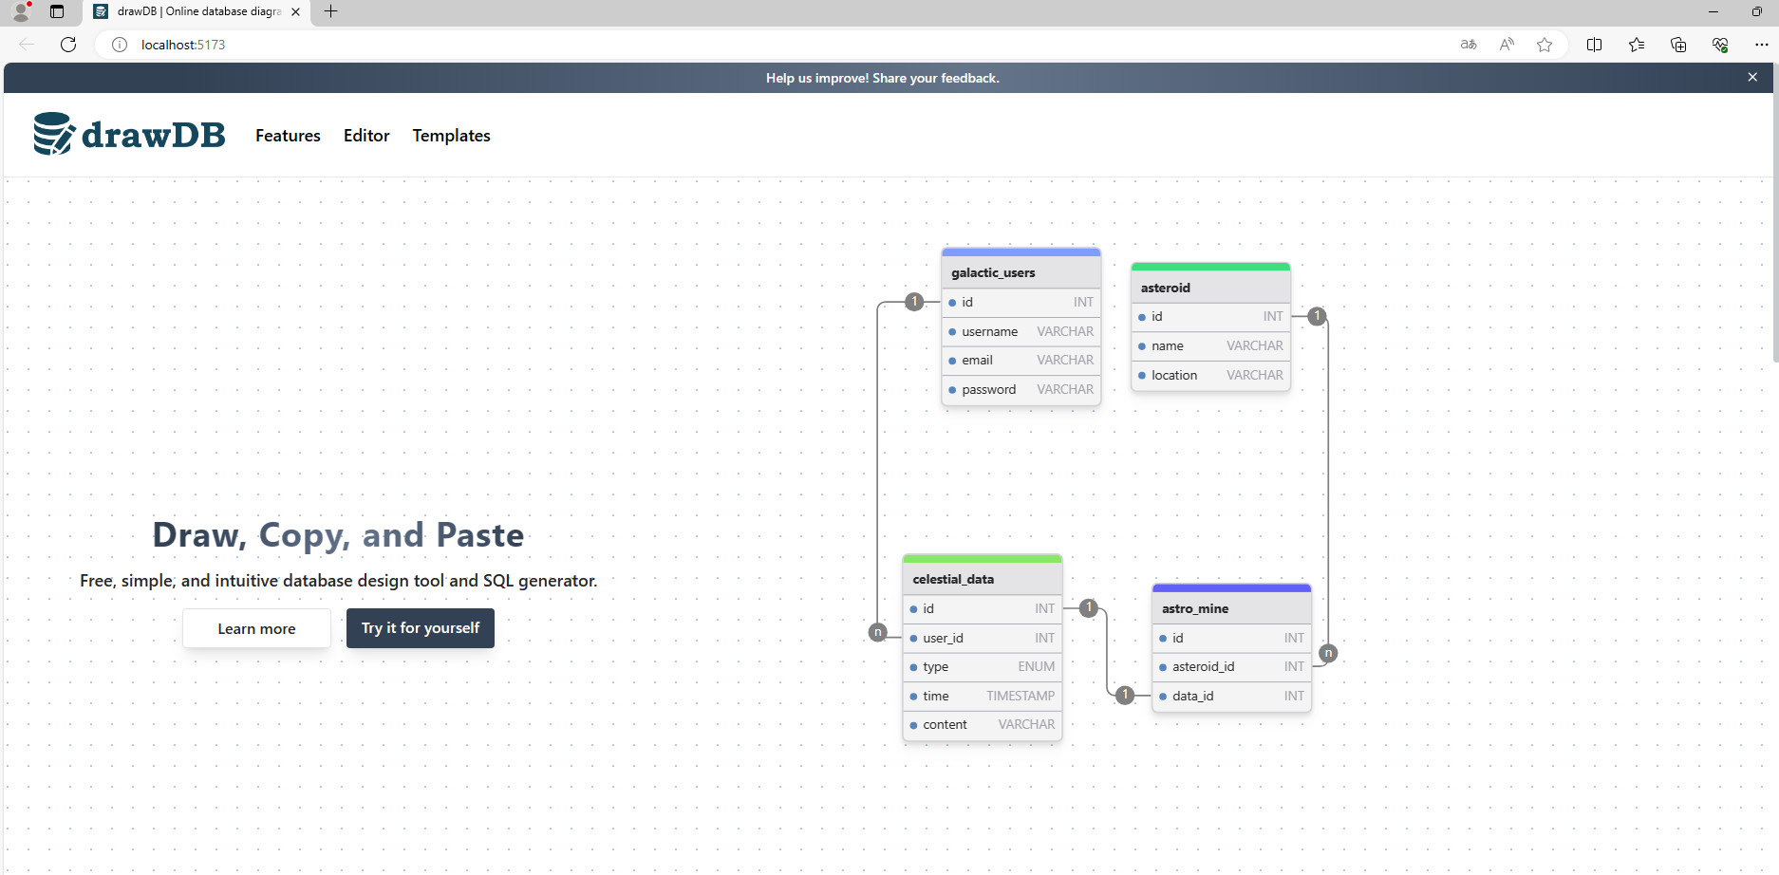Click the '1' marker beside astro_mine data_id
The width and height of the screenshot is (1779, 875).
point(1125,695)
